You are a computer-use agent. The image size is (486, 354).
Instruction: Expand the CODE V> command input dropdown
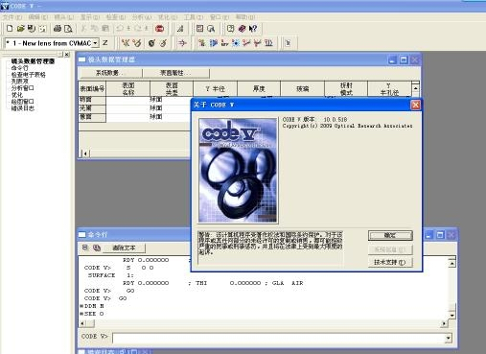point(449,338)
